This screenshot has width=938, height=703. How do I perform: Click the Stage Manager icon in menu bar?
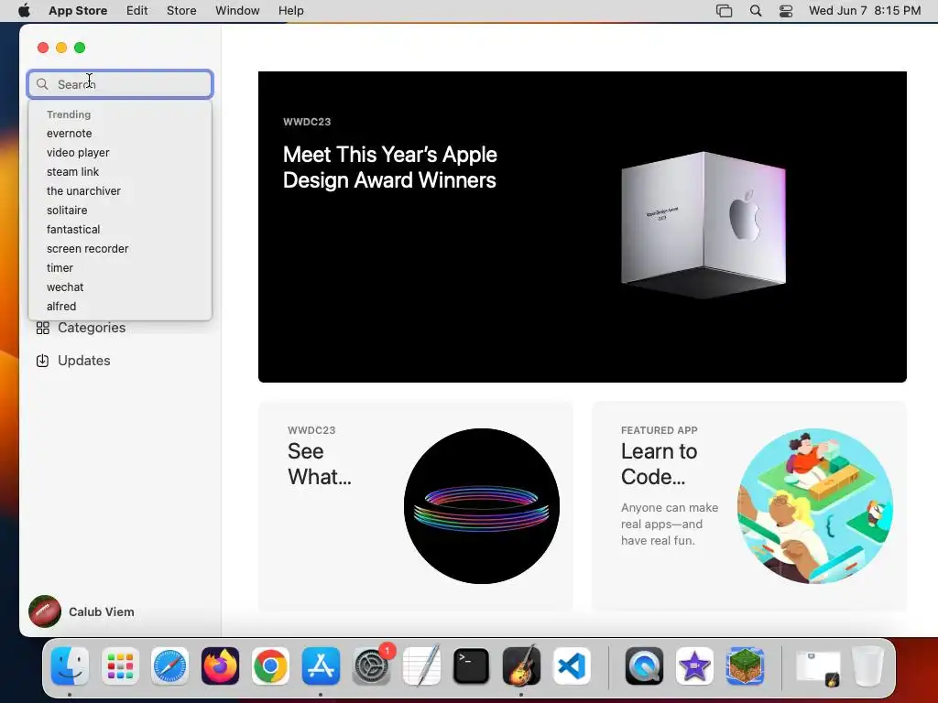(724, 11)
